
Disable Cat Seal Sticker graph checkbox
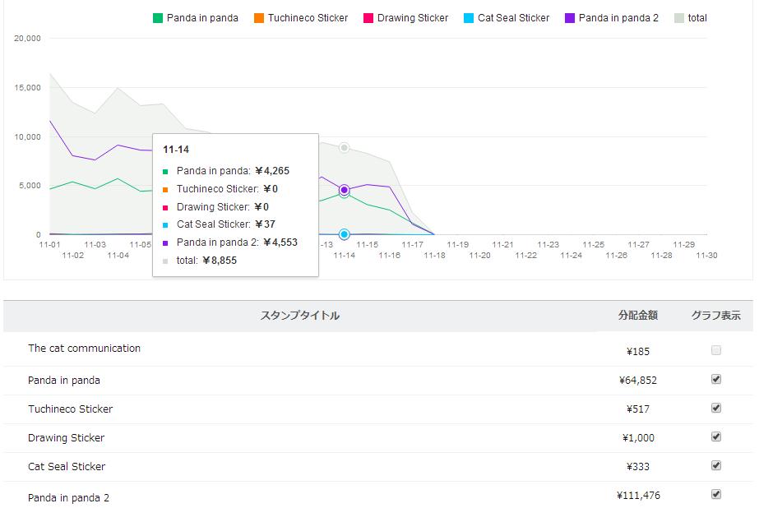[x=716, y=465]
